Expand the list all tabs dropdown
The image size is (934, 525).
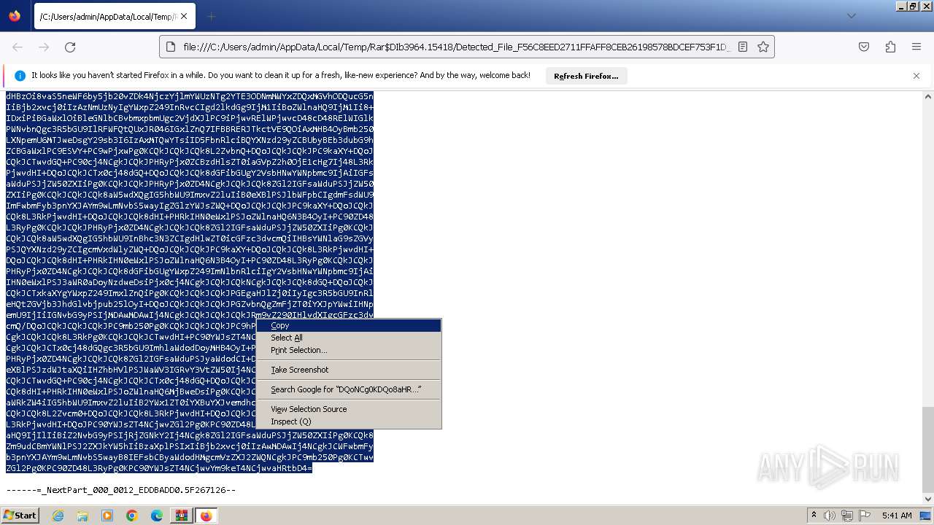851,16
